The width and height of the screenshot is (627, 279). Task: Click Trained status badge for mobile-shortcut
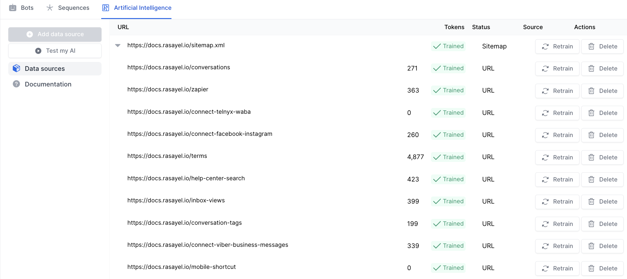(x=448, y=268)
